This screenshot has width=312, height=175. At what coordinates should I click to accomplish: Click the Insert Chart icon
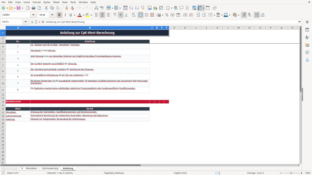coord(155,8)
